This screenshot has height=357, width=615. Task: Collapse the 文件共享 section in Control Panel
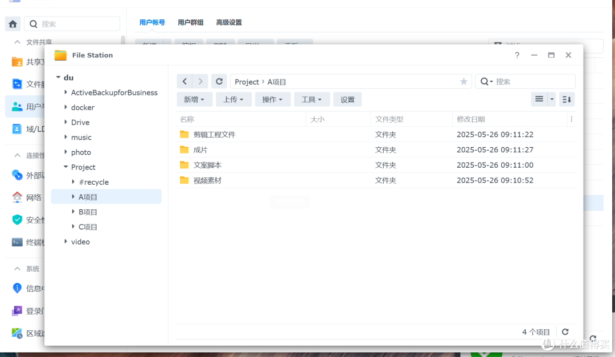pyautogui.click(x=17, y=42)
